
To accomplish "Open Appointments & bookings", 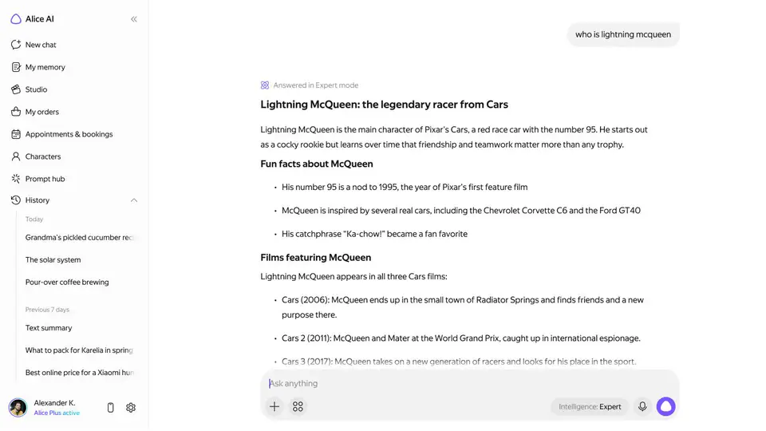I will click(x=69, y=134).
